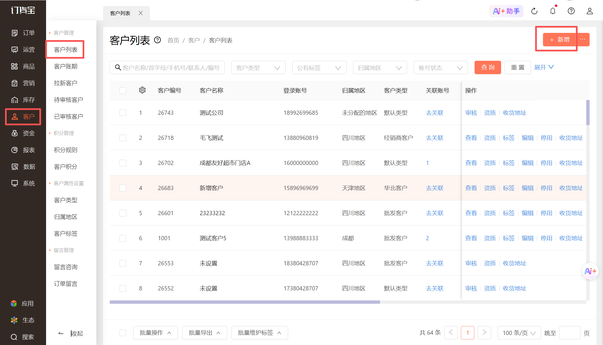This screenshot has width=603, height=345.
Task: Click the customer search input field
Action: click(167, 68)
